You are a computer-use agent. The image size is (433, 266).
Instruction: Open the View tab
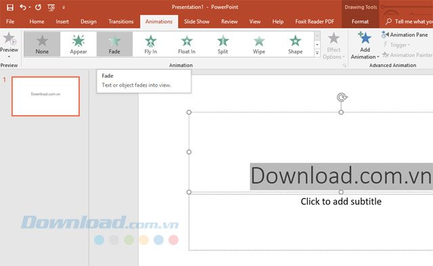pos(255,22)
